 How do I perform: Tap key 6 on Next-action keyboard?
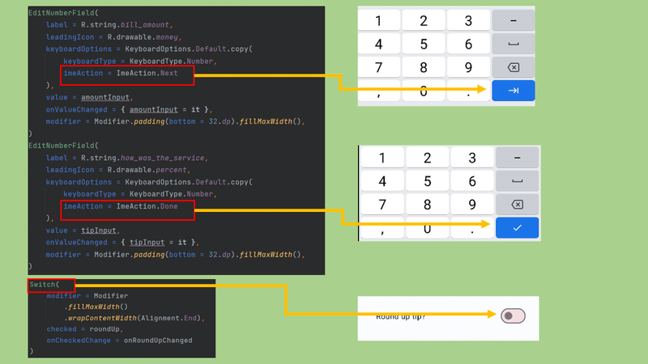(x=468, y=44)
